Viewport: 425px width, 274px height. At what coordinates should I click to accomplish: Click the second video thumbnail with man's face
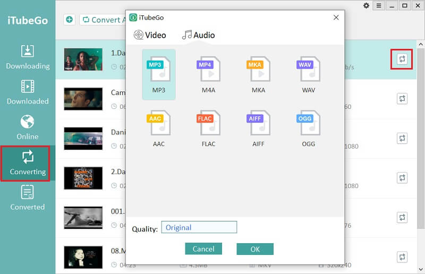[83, 99]
